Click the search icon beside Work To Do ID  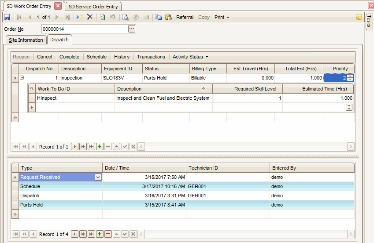[x=32, y=89]
